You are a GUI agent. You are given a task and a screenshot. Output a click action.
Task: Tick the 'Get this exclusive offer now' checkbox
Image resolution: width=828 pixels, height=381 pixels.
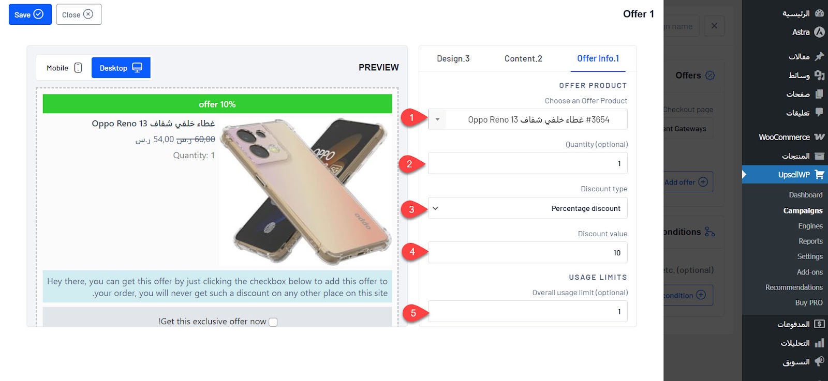tap(273, 322)
